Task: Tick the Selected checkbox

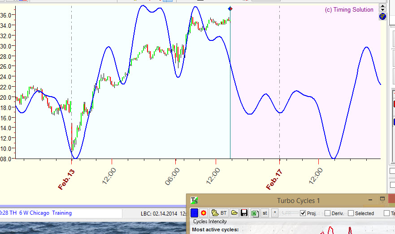Action: [x=351, y=213]
